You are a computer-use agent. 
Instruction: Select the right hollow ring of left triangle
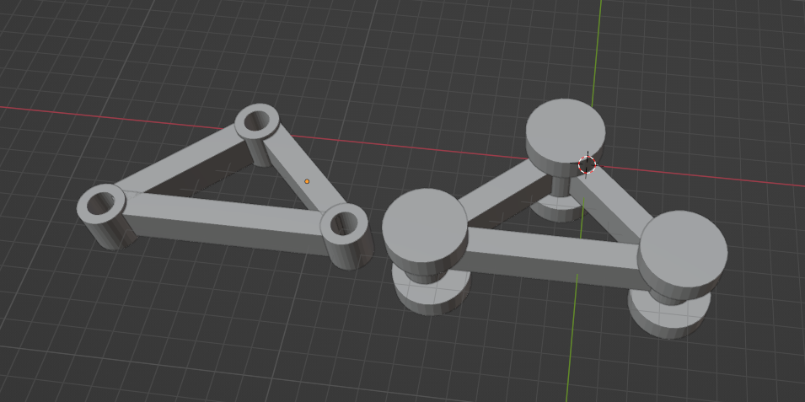344,224
